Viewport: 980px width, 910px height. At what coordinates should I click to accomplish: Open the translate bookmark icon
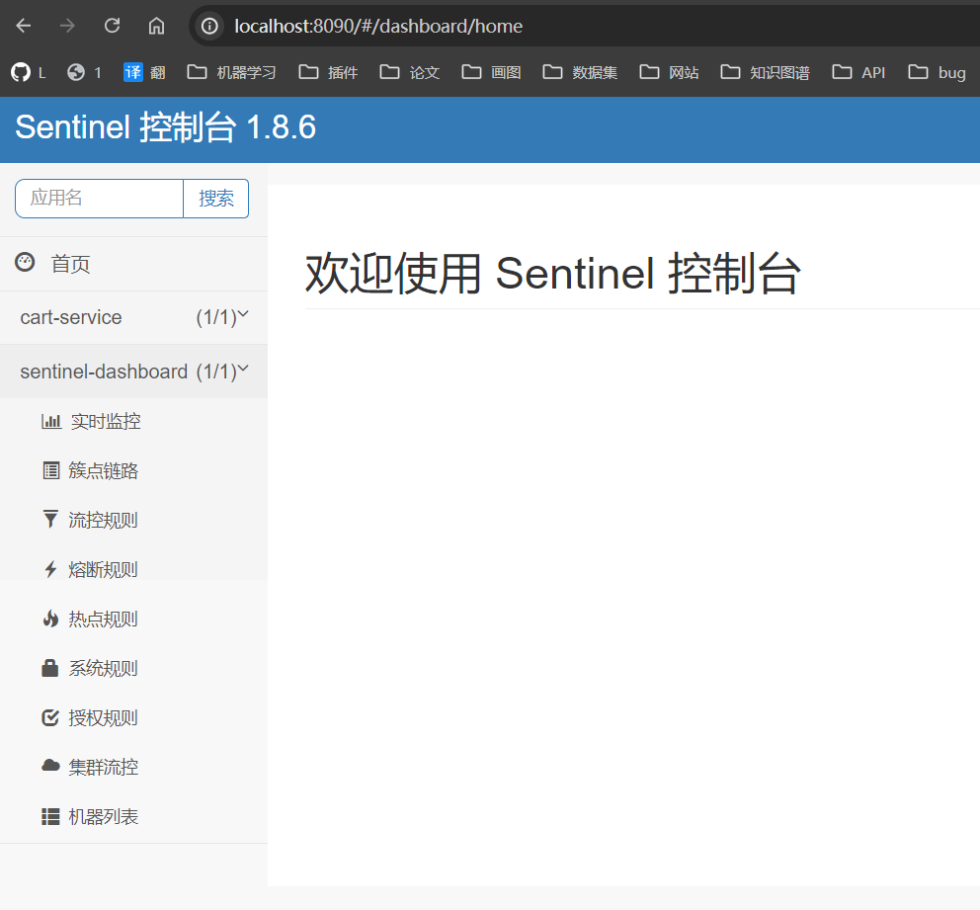[x=133, y=72]
